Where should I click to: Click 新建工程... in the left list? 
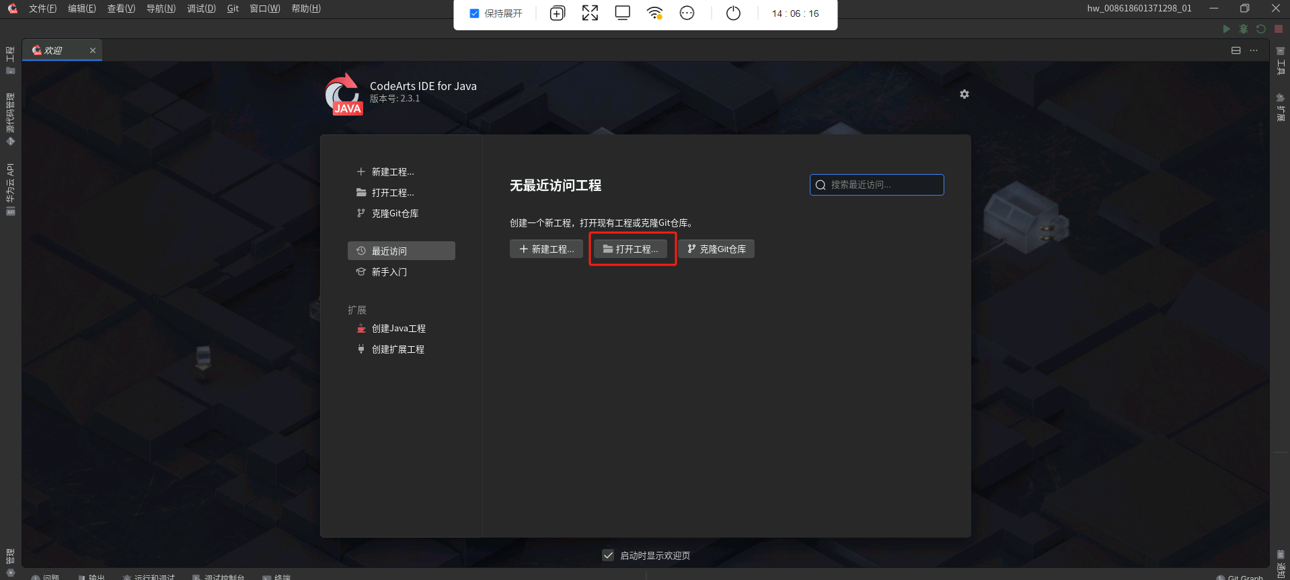385,172
